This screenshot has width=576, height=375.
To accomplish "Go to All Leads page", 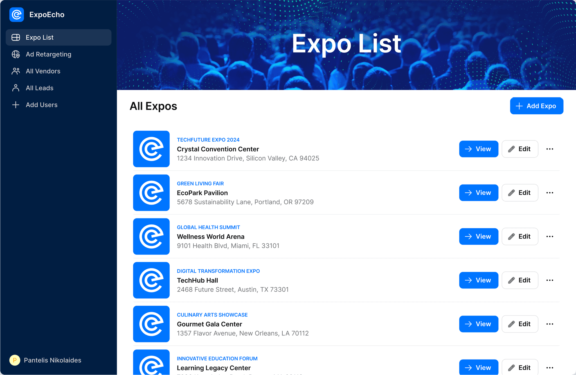I will pos(39,88).
